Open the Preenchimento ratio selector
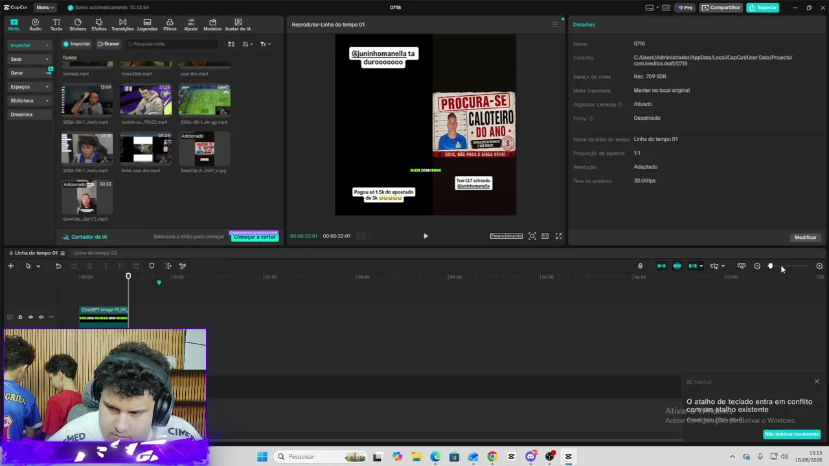 click(x=506, y=236)
